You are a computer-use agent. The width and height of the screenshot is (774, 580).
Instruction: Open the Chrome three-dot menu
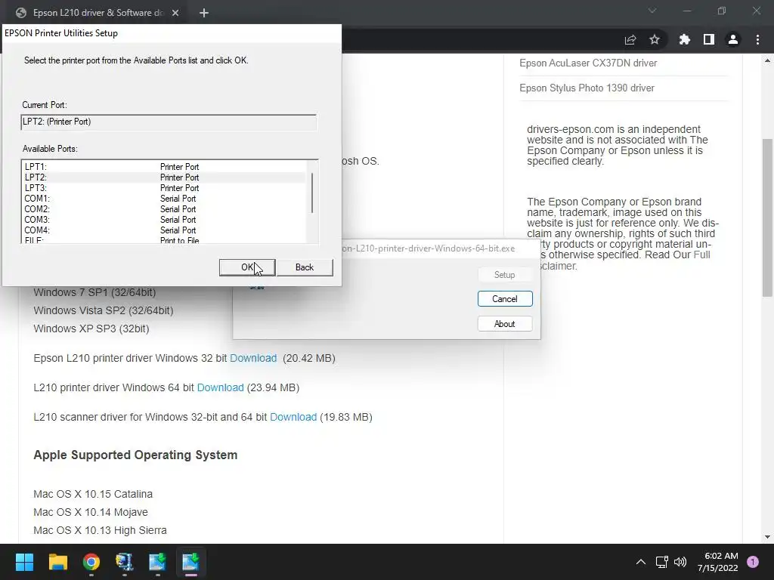pos(757,39)
